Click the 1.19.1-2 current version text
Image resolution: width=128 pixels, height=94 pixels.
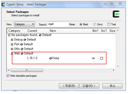(32, 58)
